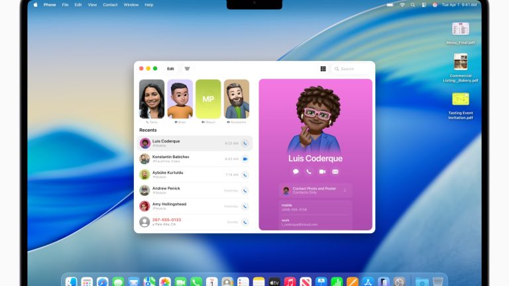This screenshot has width=509, height=286.
Task: Open Safari from the Dock
Action: (x=103, y=282)
